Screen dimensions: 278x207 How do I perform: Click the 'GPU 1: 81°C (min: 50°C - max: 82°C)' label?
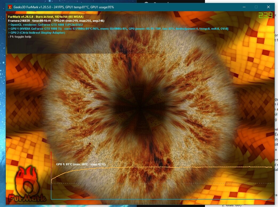click(x=81, y=164)
